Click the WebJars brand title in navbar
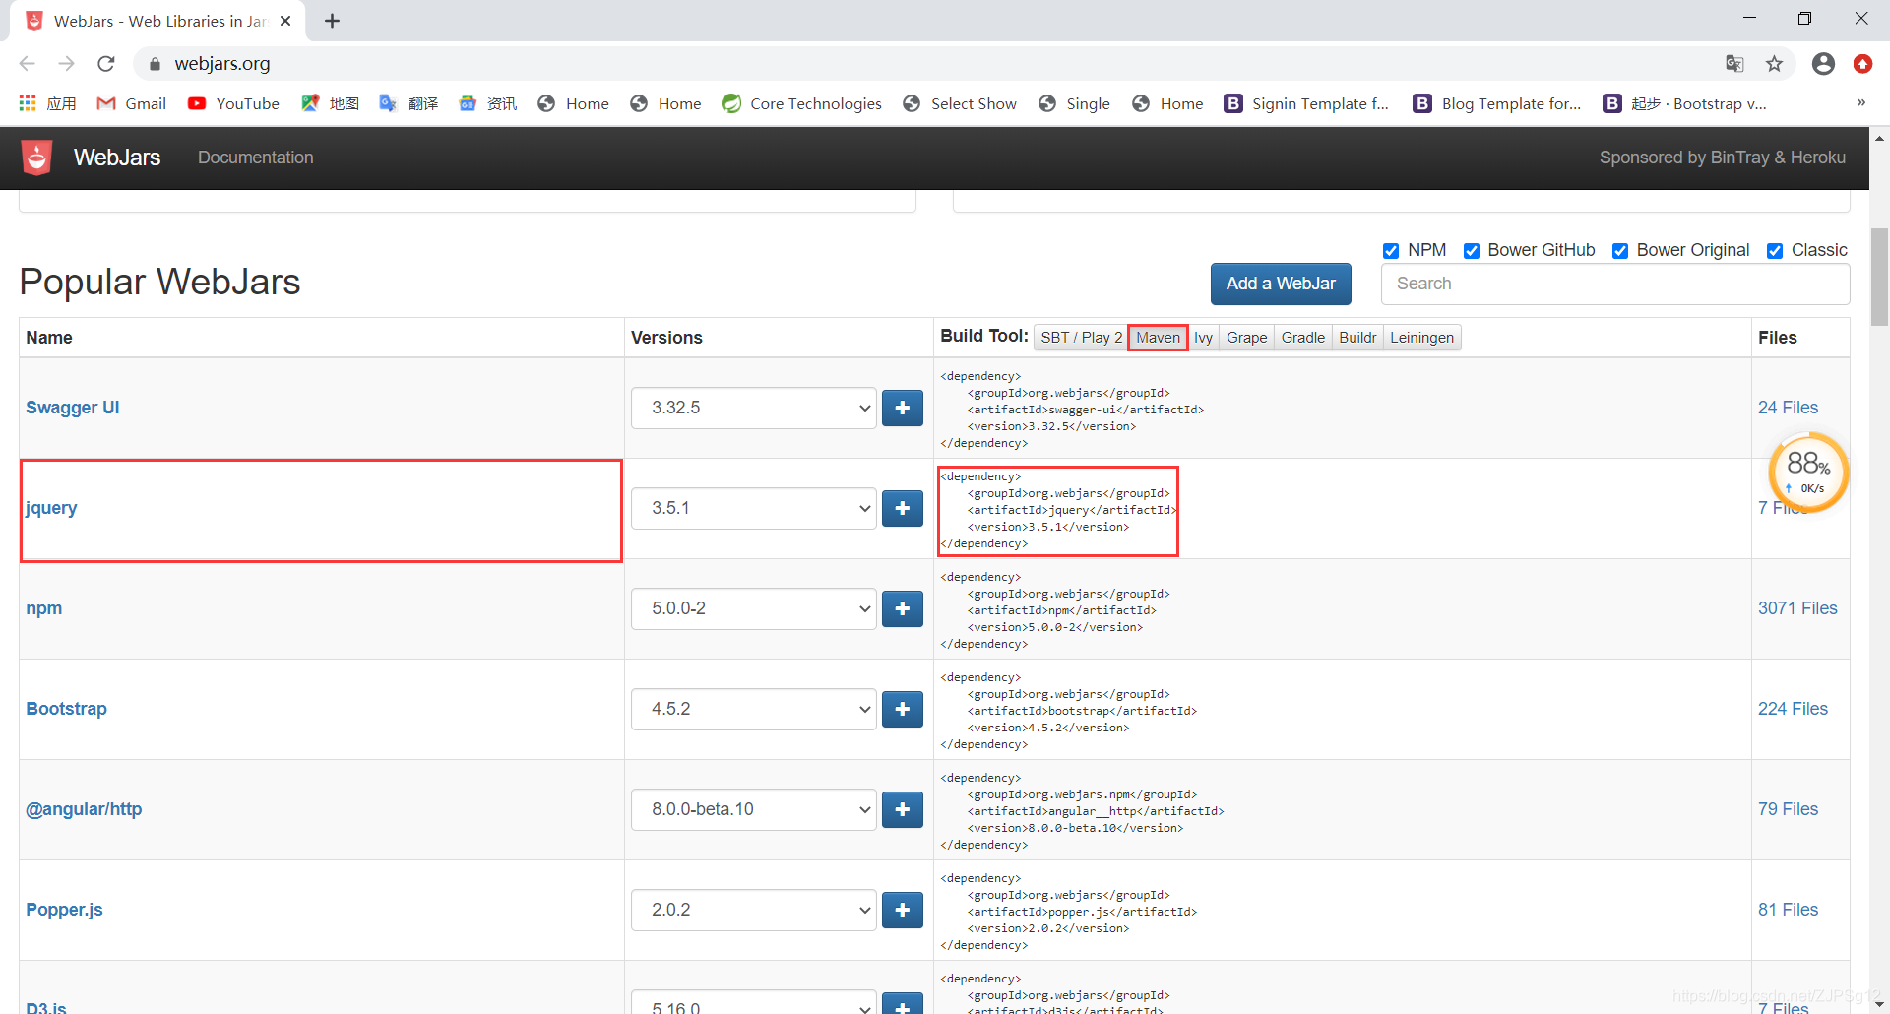Viewport: 1890px width, 1014px height. (117, 158)
